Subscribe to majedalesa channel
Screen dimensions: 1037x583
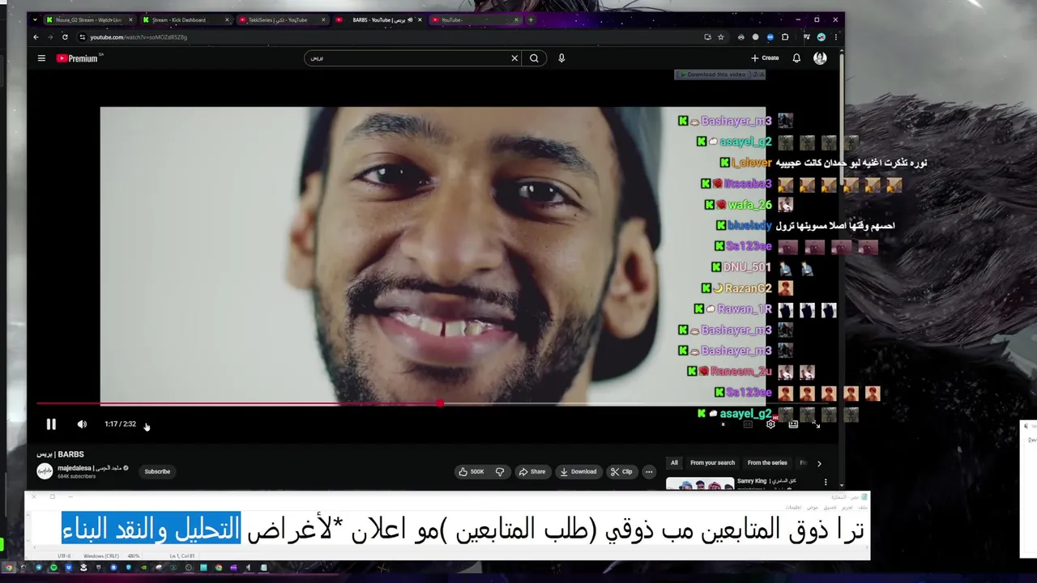tap(157, 471)
